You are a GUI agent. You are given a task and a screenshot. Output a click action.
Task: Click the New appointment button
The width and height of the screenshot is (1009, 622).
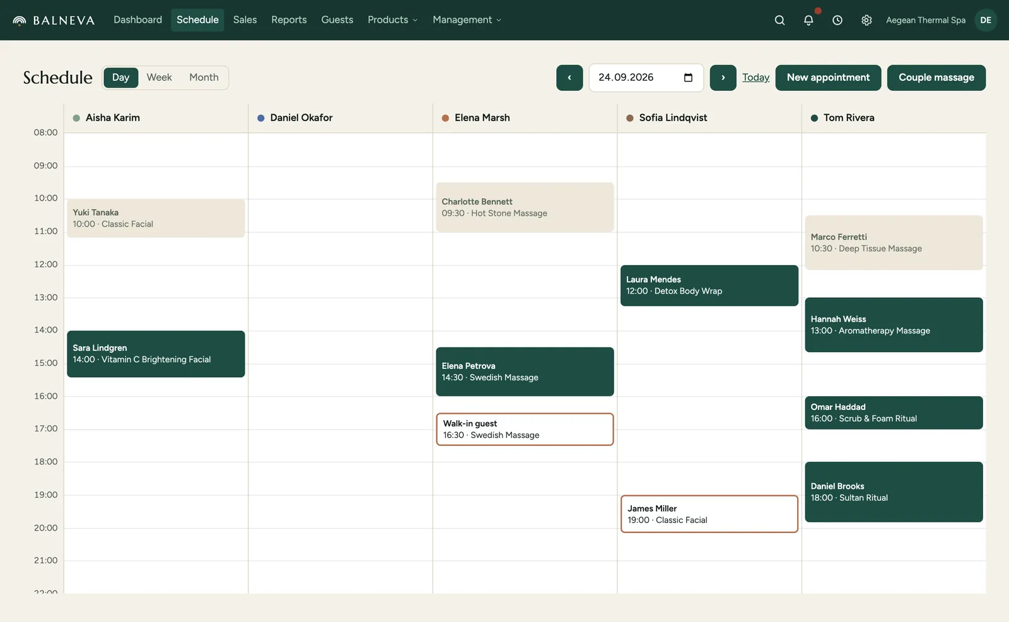point(828,78)
